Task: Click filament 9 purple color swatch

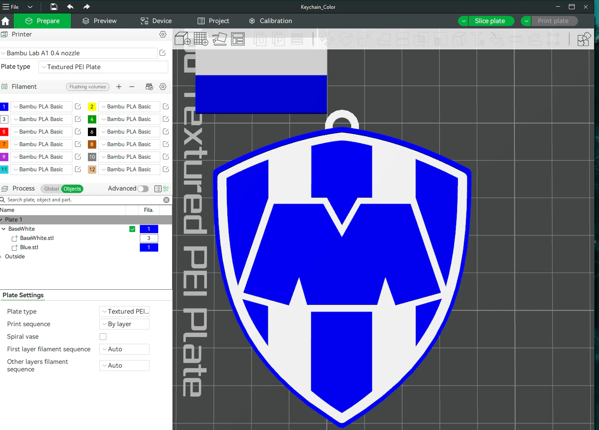Action: (4, 157)
